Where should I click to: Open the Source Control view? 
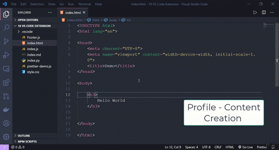6,41
